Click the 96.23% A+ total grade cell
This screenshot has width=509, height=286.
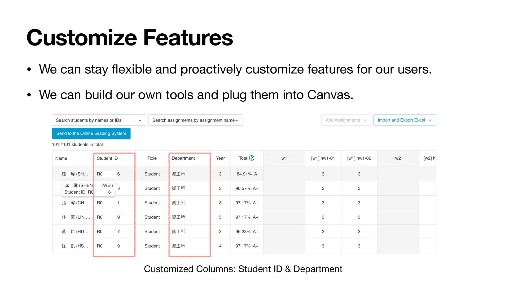click(247, 232)
